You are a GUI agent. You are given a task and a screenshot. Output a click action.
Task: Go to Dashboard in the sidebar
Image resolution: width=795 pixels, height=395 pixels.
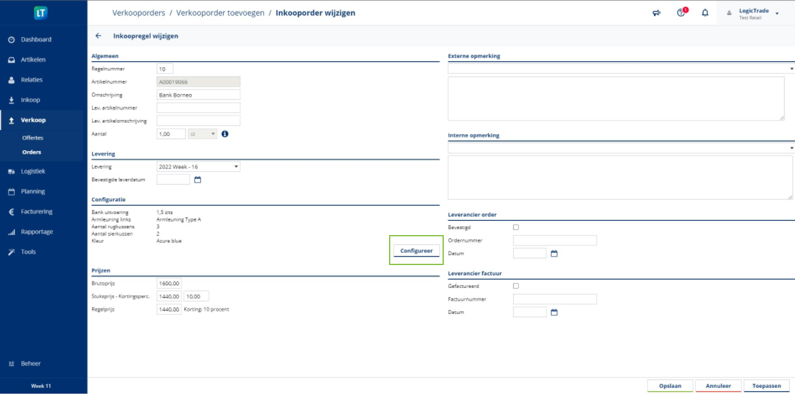(x=36, y=40)
